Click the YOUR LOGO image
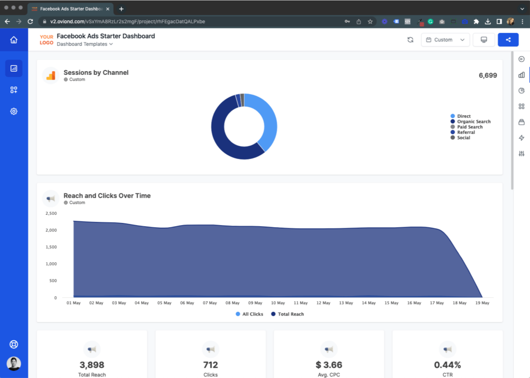 pyautogui.click(x=46, y=40)
